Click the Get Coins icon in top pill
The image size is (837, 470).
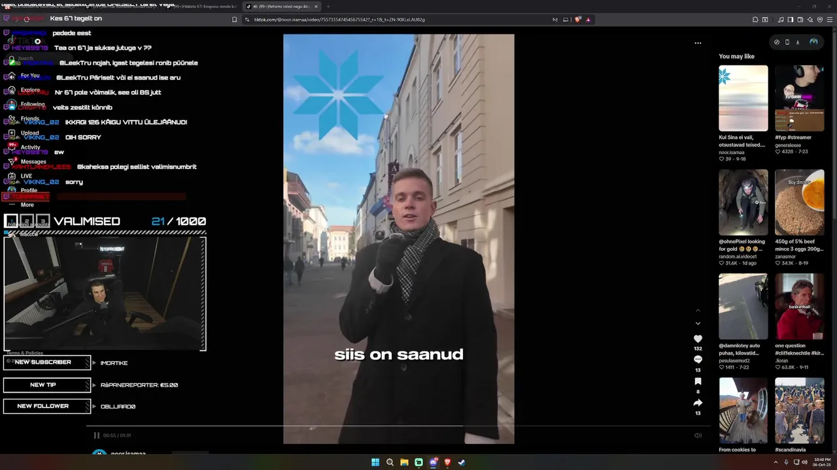point(777,42)
